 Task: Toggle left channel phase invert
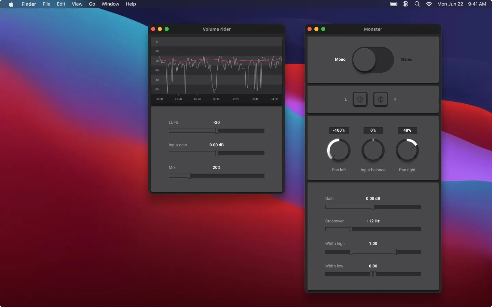pos(360,99)
